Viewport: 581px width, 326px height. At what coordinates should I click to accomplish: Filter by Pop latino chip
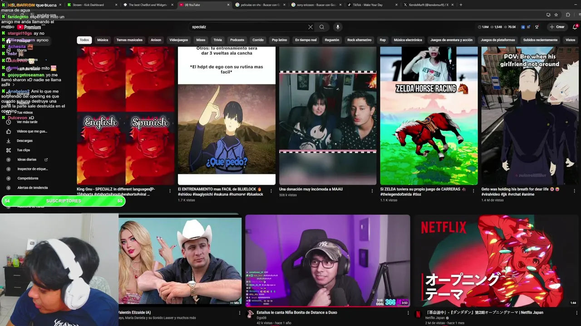[x=279, y=40]
